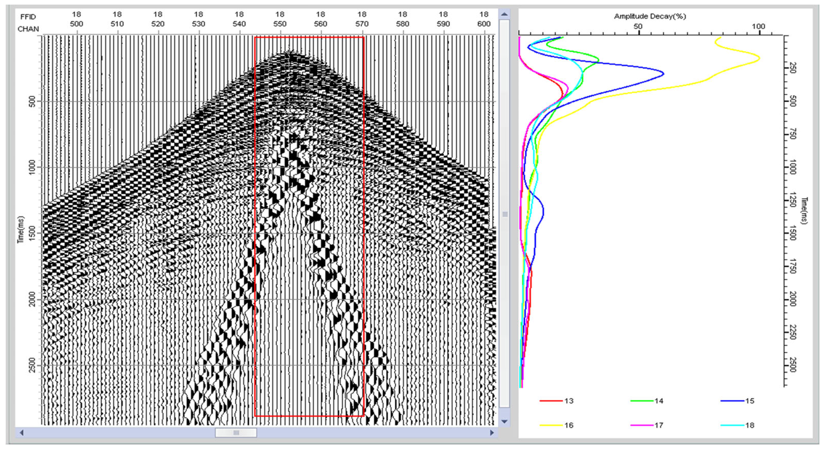825x449 pixels.
Task: Click the seismic Time(ms) axis label
Action: point(21,229)
